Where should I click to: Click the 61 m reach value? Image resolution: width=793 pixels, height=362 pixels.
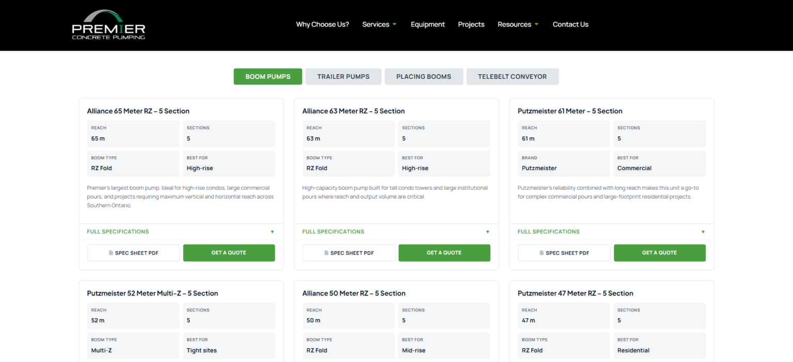coord(528,138)
